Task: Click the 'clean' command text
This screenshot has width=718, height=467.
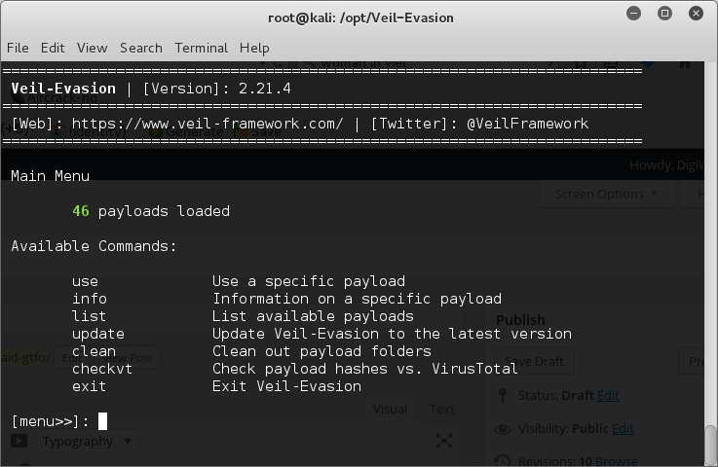Action: (x=94, y=351)
